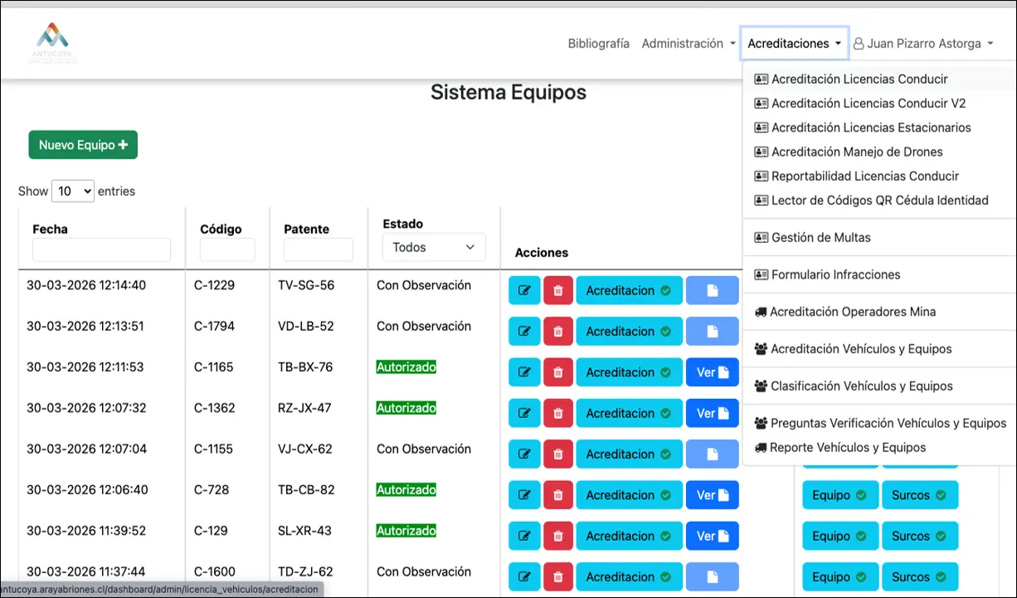Open Juan Pizarro Astorga user menu
Screen dimensions: 1017x598
click(x=923, y=43)
